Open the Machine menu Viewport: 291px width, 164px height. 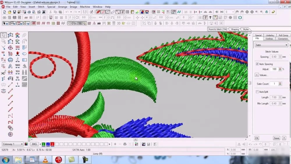coord(85,7)
